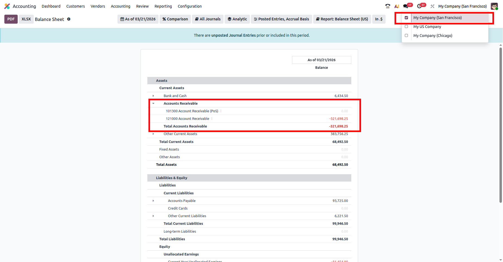Check the My US Company checkbox
Viewport: 503px width, 262px height.
406,27
